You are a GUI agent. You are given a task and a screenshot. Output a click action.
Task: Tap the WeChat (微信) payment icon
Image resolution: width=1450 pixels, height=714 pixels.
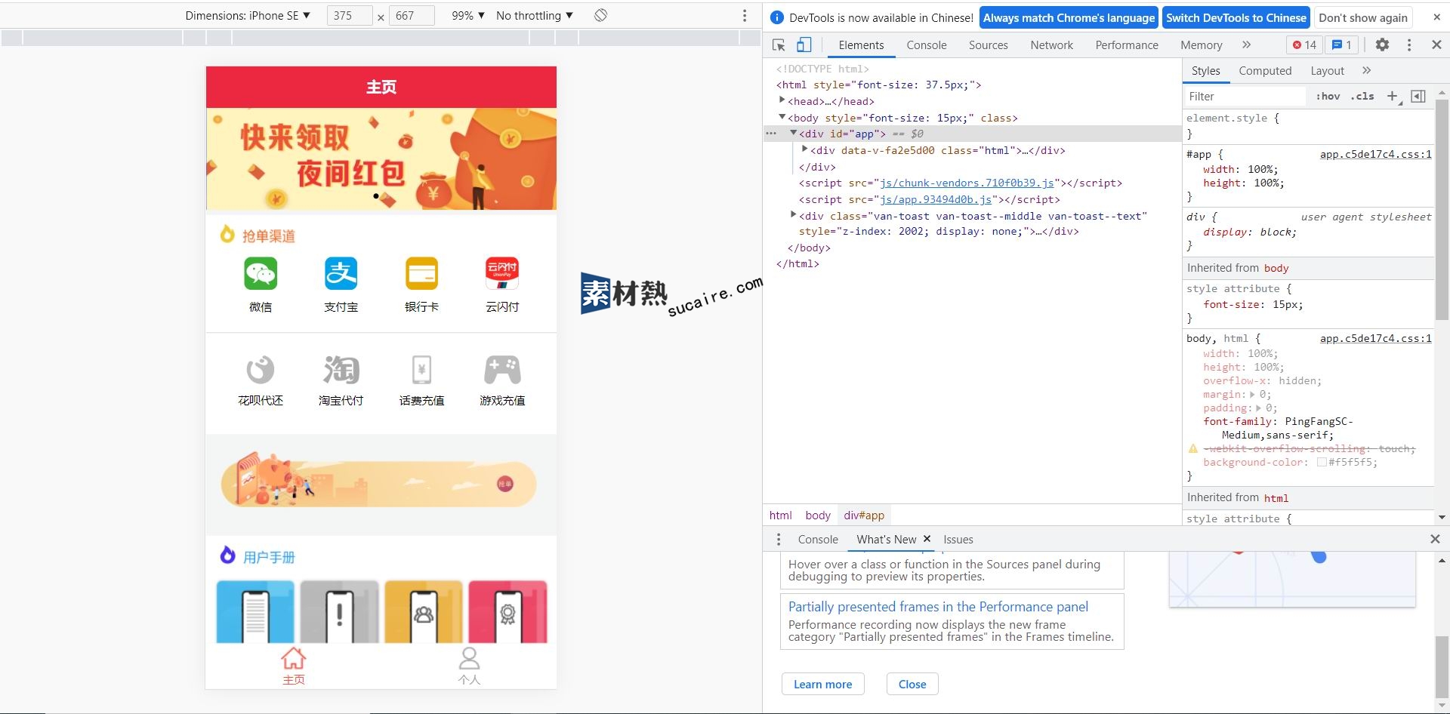coord(261,274)
